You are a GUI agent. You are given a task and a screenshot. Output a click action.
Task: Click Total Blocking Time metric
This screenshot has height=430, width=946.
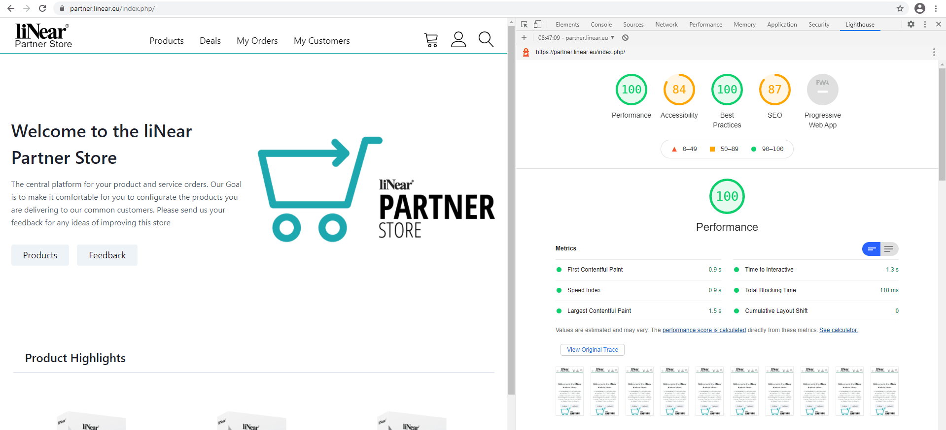(816, 290)
